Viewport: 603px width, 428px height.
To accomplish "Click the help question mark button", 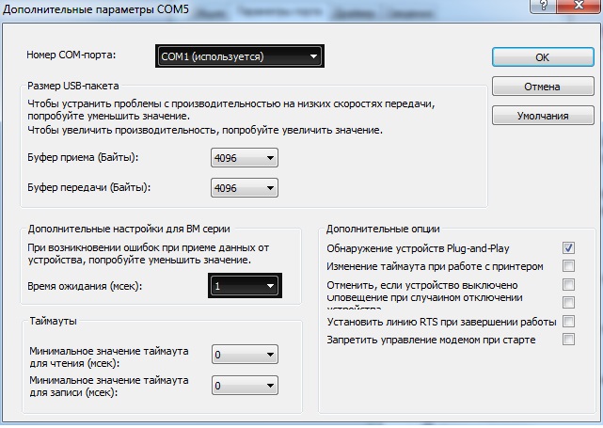I will [544, 6].
